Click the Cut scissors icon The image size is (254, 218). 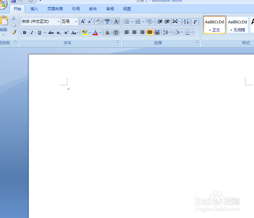14,18
